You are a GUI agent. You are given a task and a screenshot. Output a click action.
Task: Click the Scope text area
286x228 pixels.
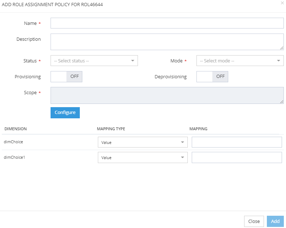tap(167, 95)
